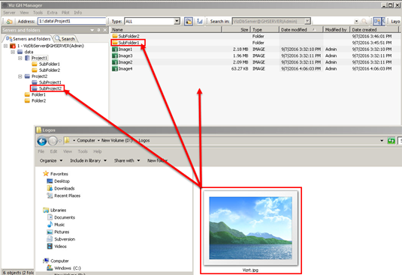Open the Server menu
Viewport: 402px width, 275px height.
point(9,13)
